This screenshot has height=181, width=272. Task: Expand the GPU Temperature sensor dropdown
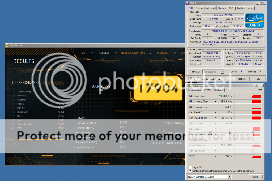click(216, 107)
